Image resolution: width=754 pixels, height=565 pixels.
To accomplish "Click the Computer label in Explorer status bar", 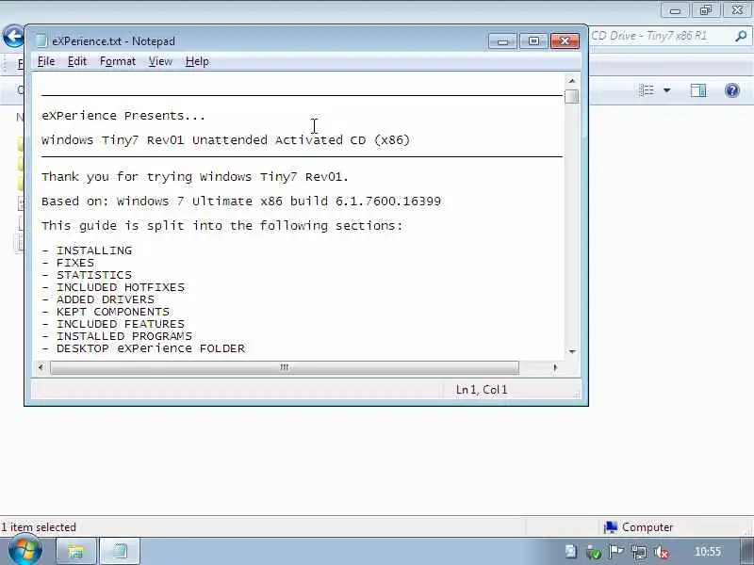I will (x=647, y=527).
